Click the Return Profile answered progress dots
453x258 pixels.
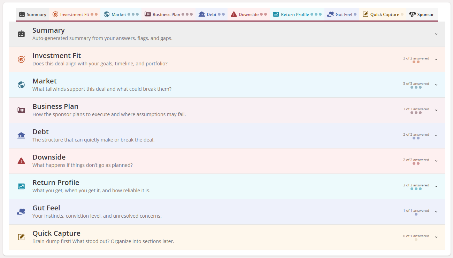(x=416, y=189)
